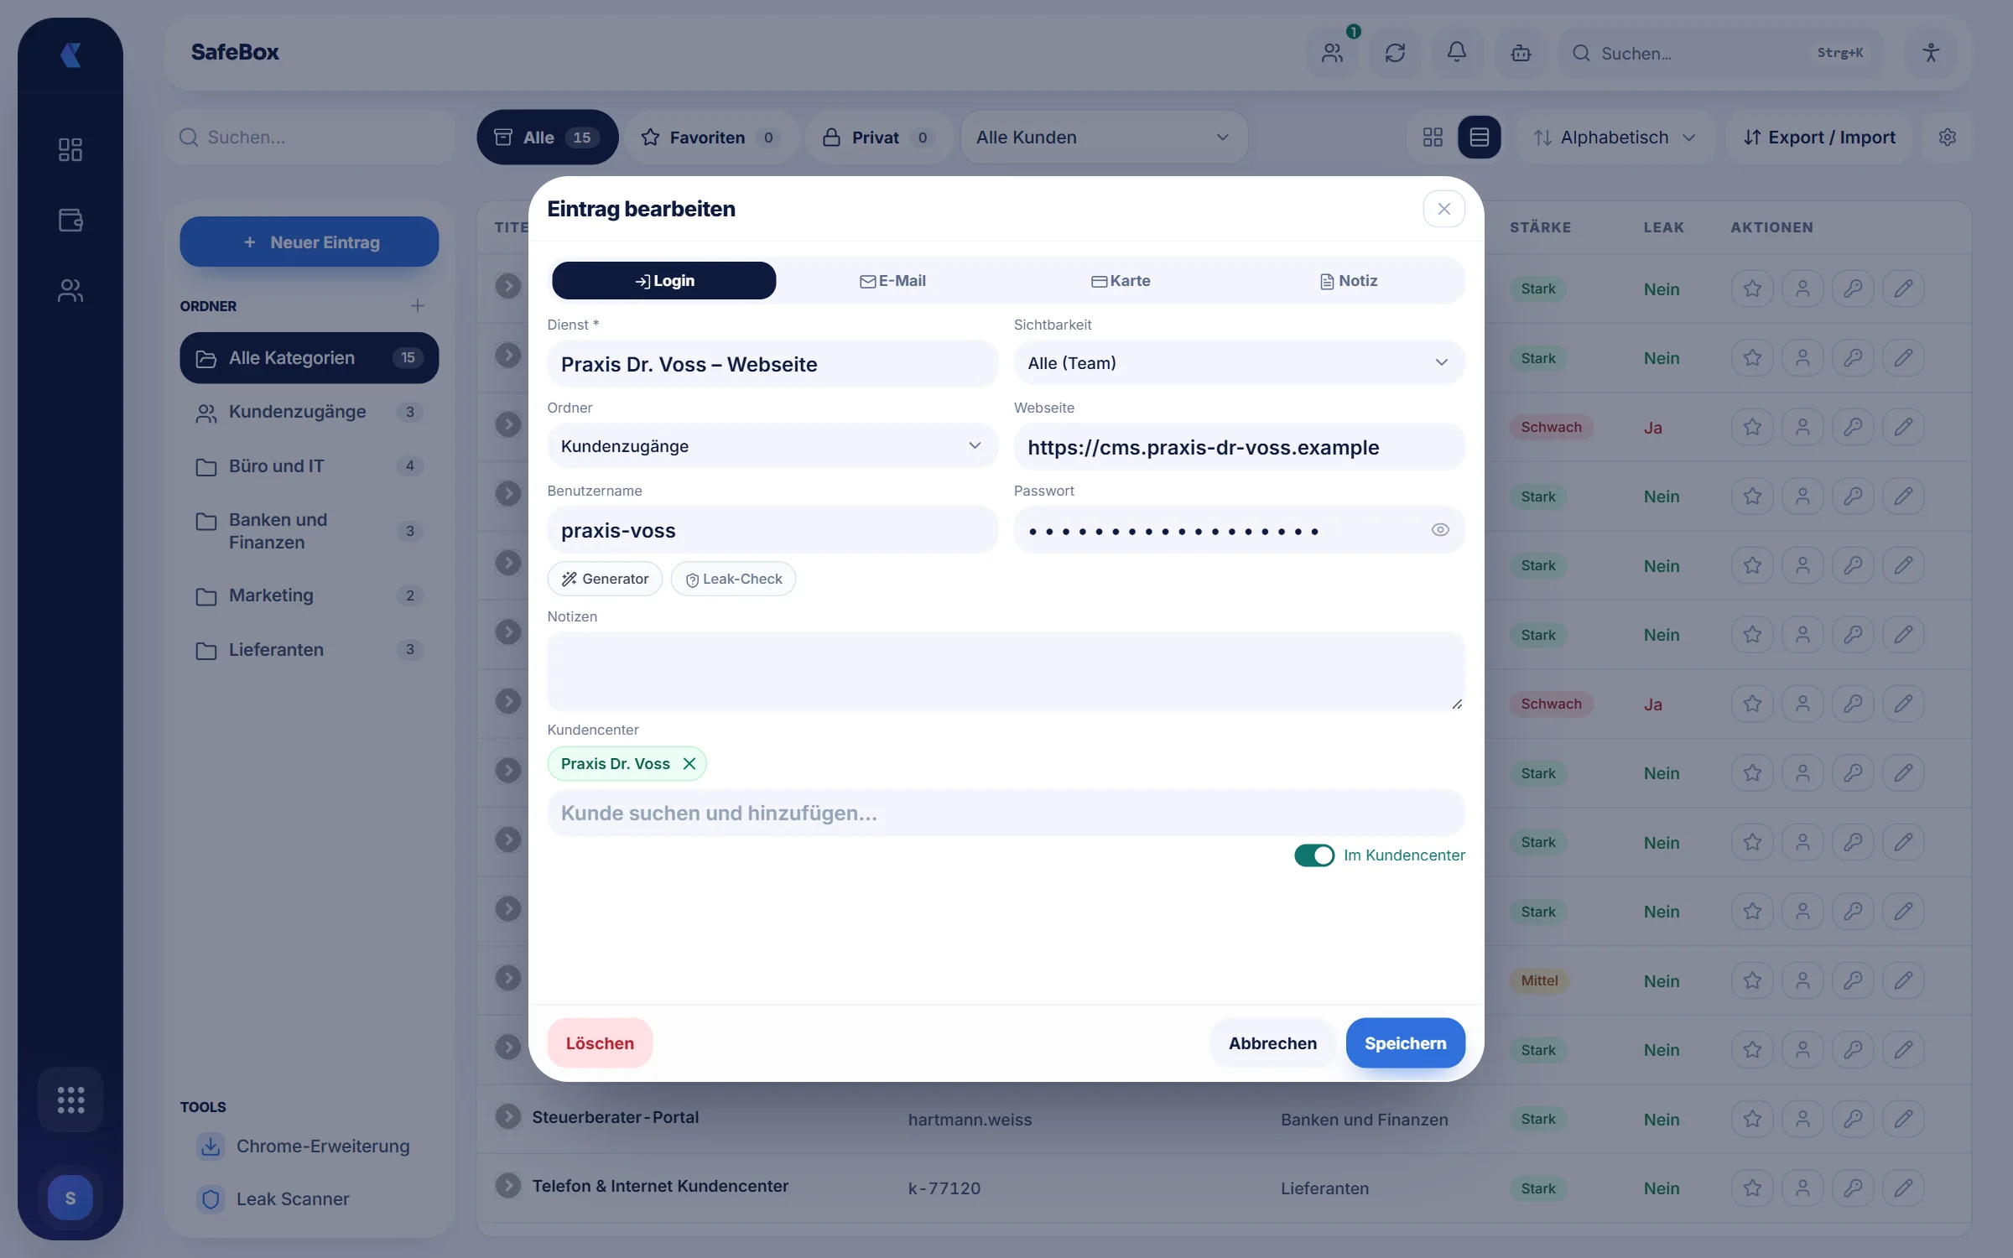Click key icon in Steuerberater-Portal row
Viewport: 2013px width, 1258px height.
click(x=1853, y=1119)
